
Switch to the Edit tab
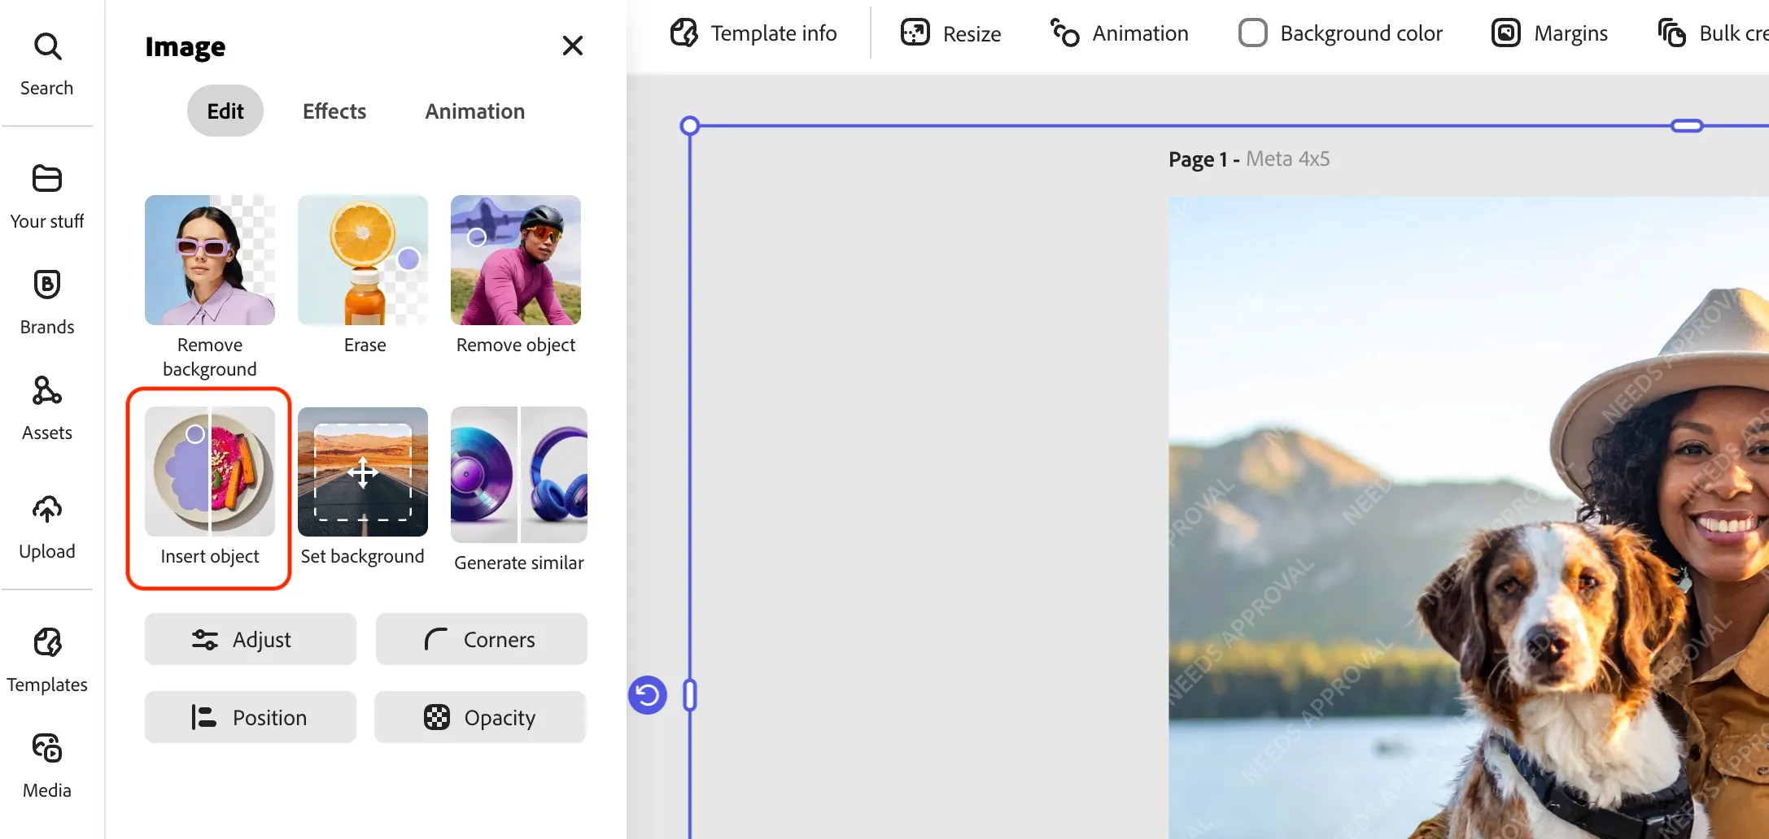pyautogui.click(x=225, y=111)
